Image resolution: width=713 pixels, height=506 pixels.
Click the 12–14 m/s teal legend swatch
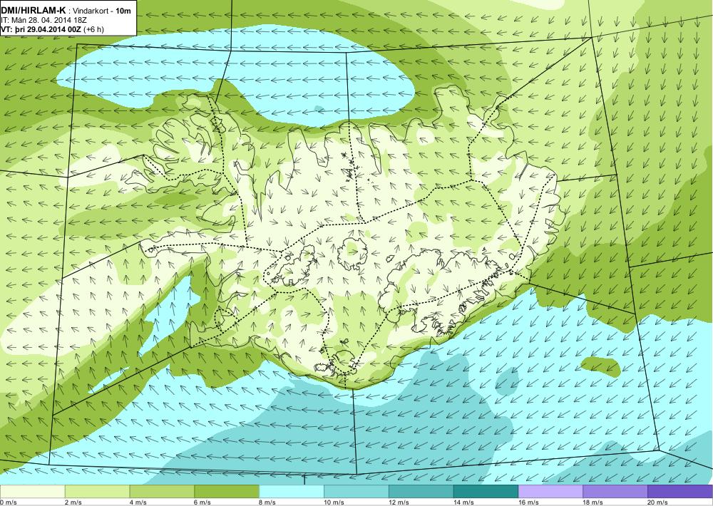click(421, 492)
